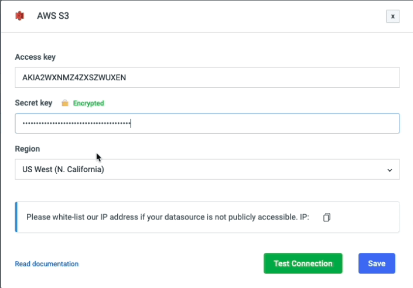
Task: Focus the Secret key password field
Action: (207, 123)
